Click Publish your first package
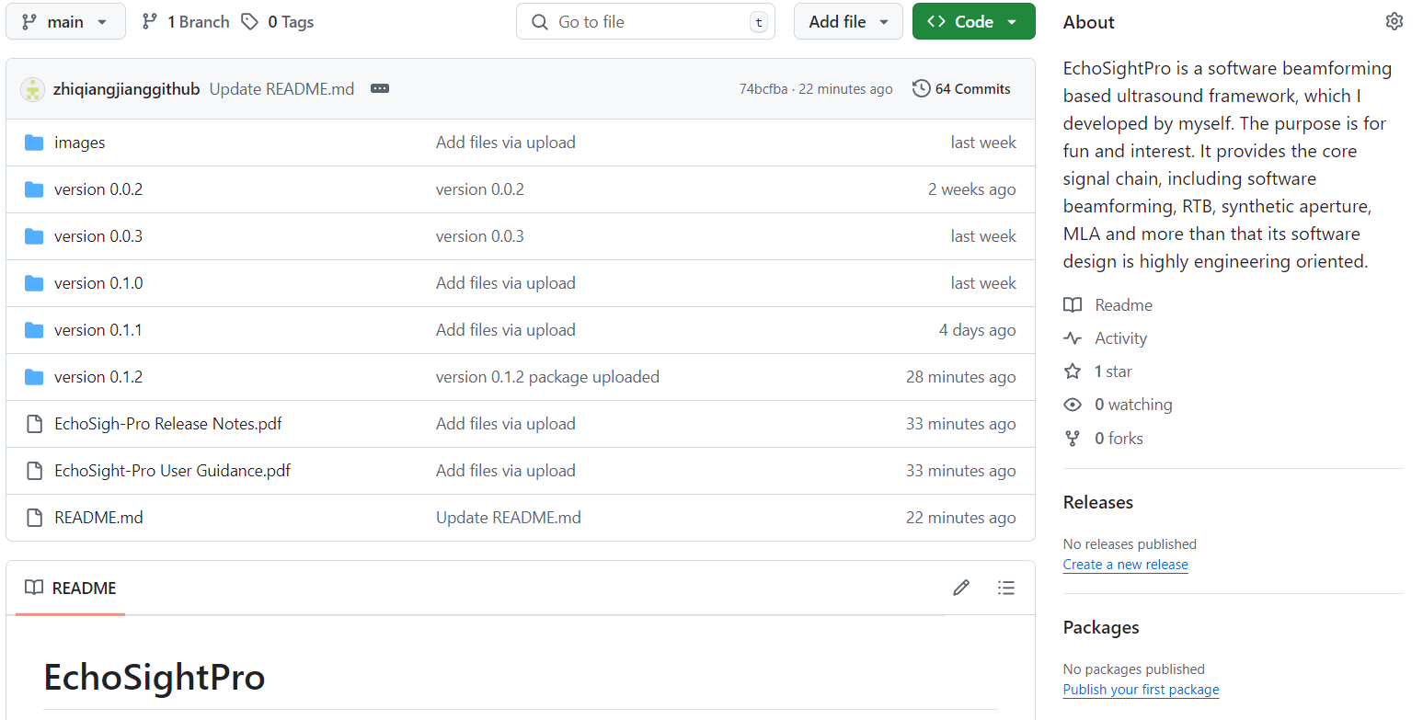Image resolution: width=1423 pixels, height=720 pixels. (1142, 690)
